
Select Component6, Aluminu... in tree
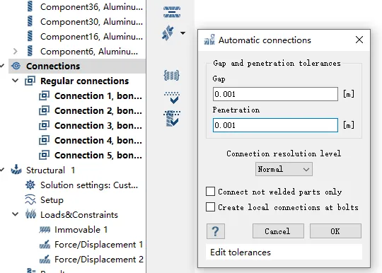point(89,52)
